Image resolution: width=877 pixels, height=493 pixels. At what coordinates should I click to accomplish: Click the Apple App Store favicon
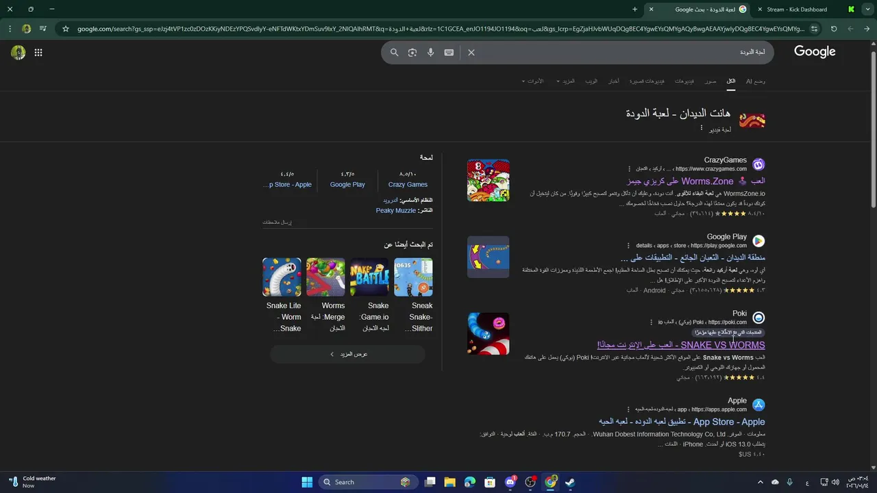(x=758, y=405)
